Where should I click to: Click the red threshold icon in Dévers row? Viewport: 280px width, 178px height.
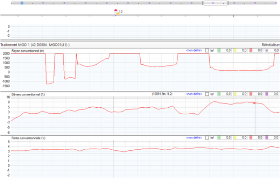[251, 94]
